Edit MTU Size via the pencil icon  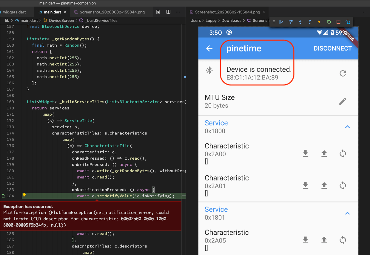coord(343,101)
